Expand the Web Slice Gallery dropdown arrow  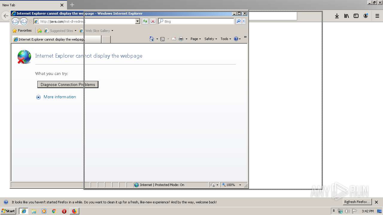point(112,31)
